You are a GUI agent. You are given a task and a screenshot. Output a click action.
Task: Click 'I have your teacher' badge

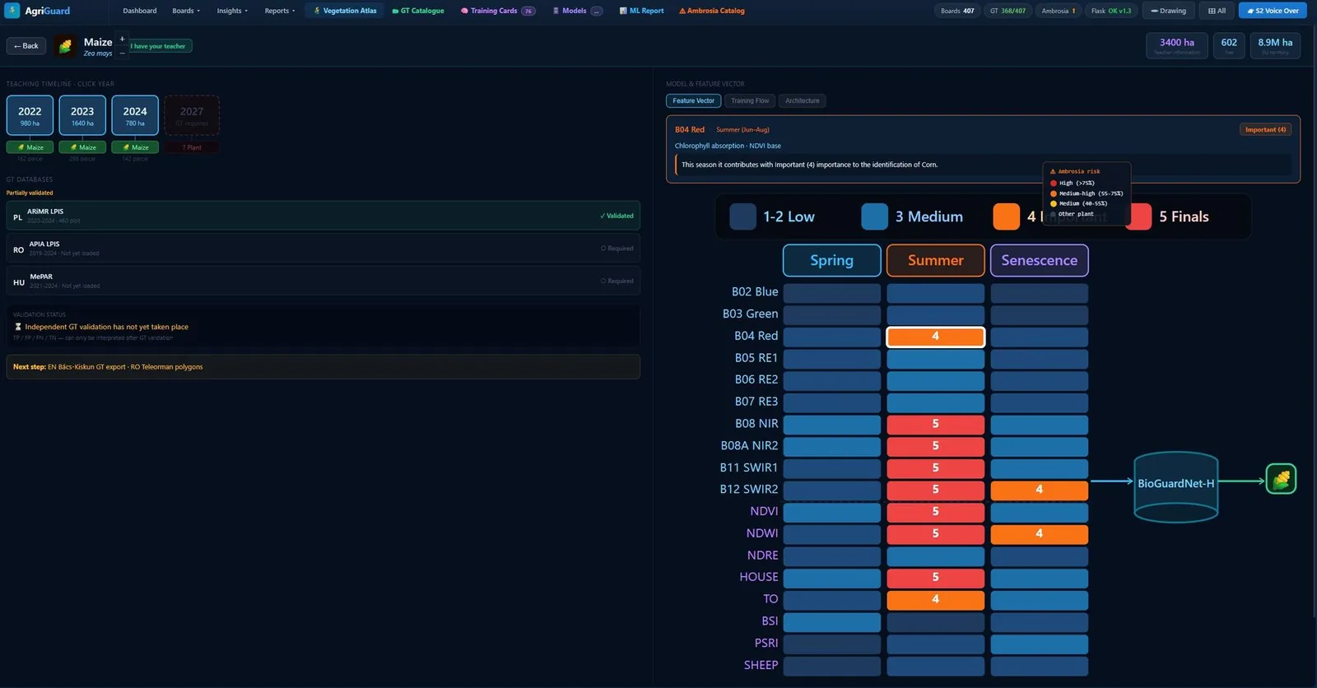[x=160, y=46]
